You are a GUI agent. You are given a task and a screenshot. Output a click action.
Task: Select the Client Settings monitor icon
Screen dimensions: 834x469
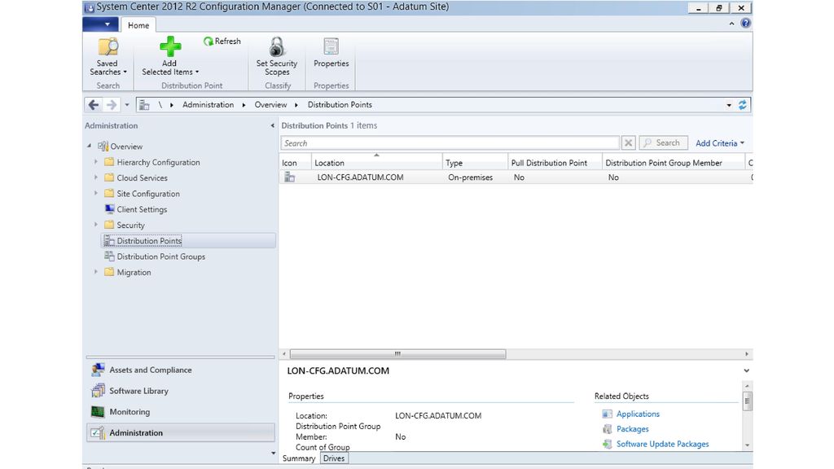pos(109,209)
